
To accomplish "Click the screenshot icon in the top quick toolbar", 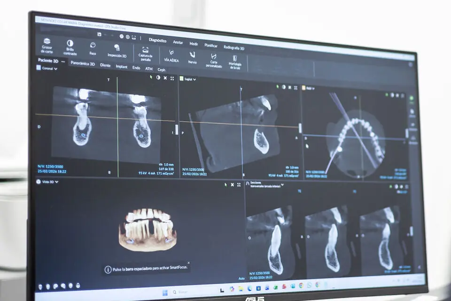I will [134, 38].
